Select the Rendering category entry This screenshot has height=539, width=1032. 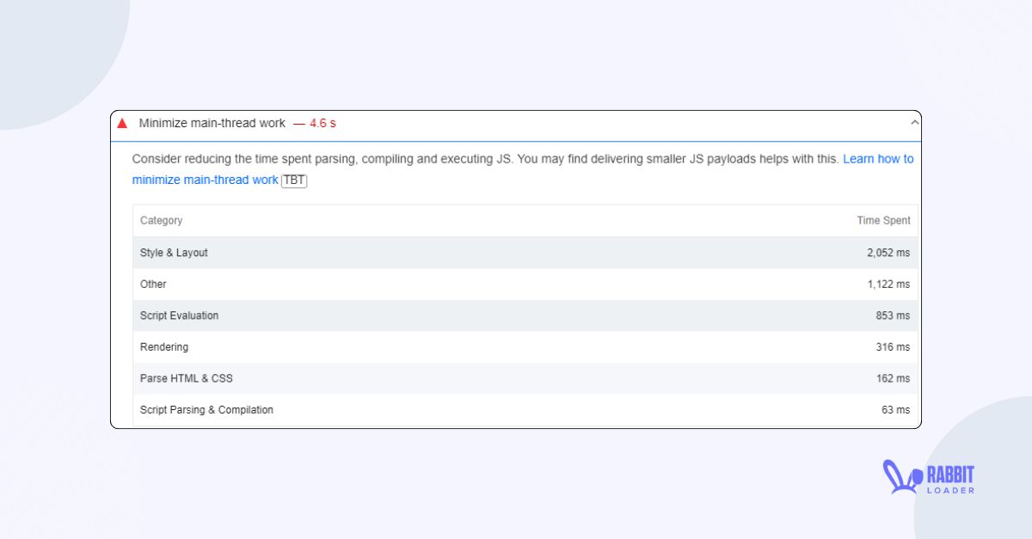(x=163, y=346)
